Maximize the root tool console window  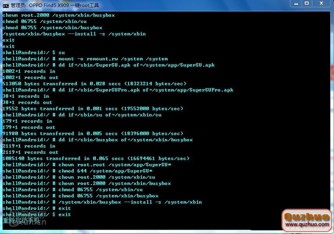tap(307, 4)
